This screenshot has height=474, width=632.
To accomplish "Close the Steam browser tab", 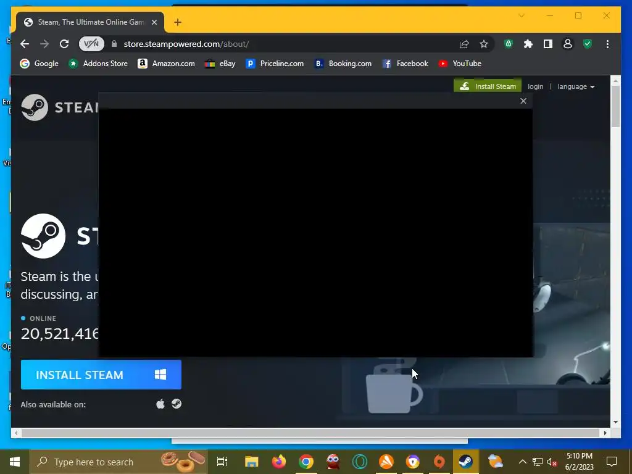I will click(154, 22).
